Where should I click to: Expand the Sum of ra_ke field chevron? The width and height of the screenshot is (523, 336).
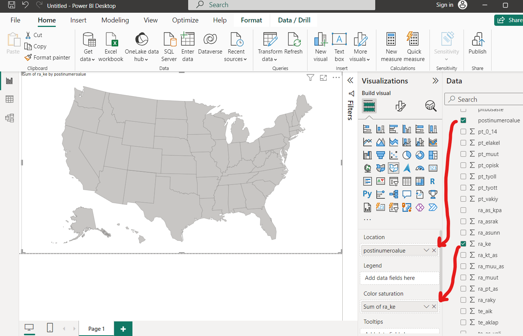coord(426,306)
